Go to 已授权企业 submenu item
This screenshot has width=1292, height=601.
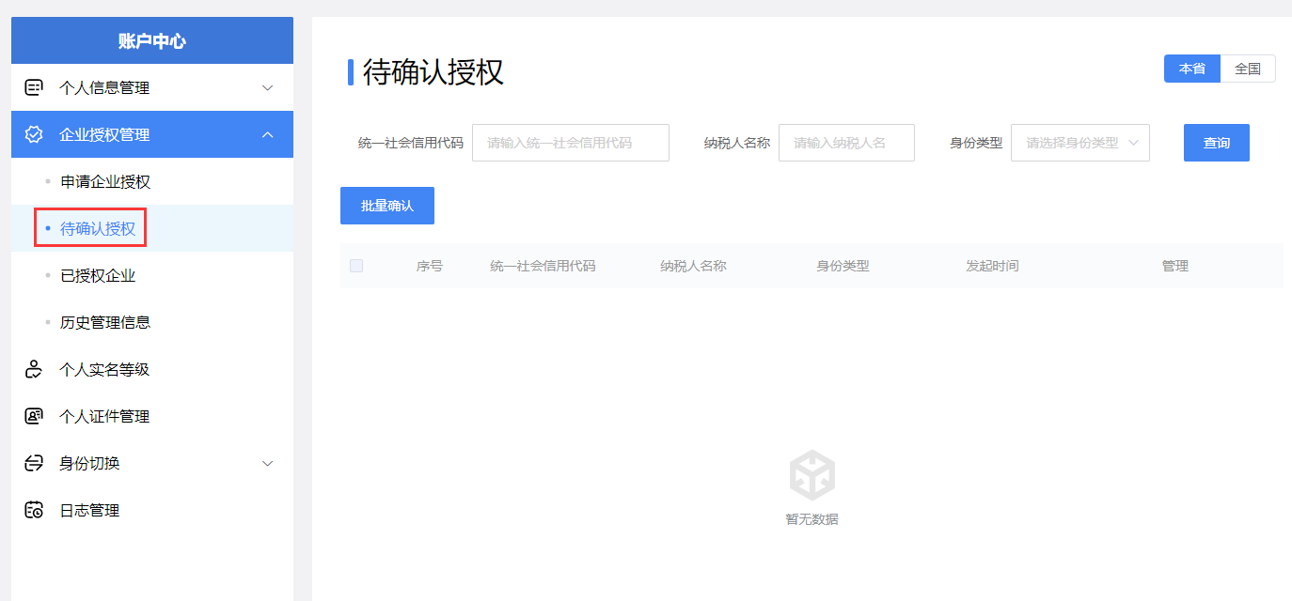[x=98, y=276]
